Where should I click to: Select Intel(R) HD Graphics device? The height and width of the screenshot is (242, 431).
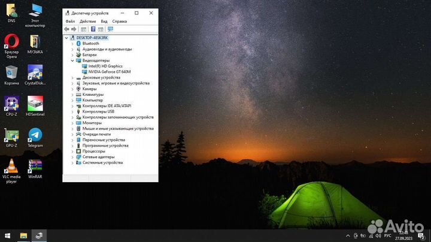105,66
